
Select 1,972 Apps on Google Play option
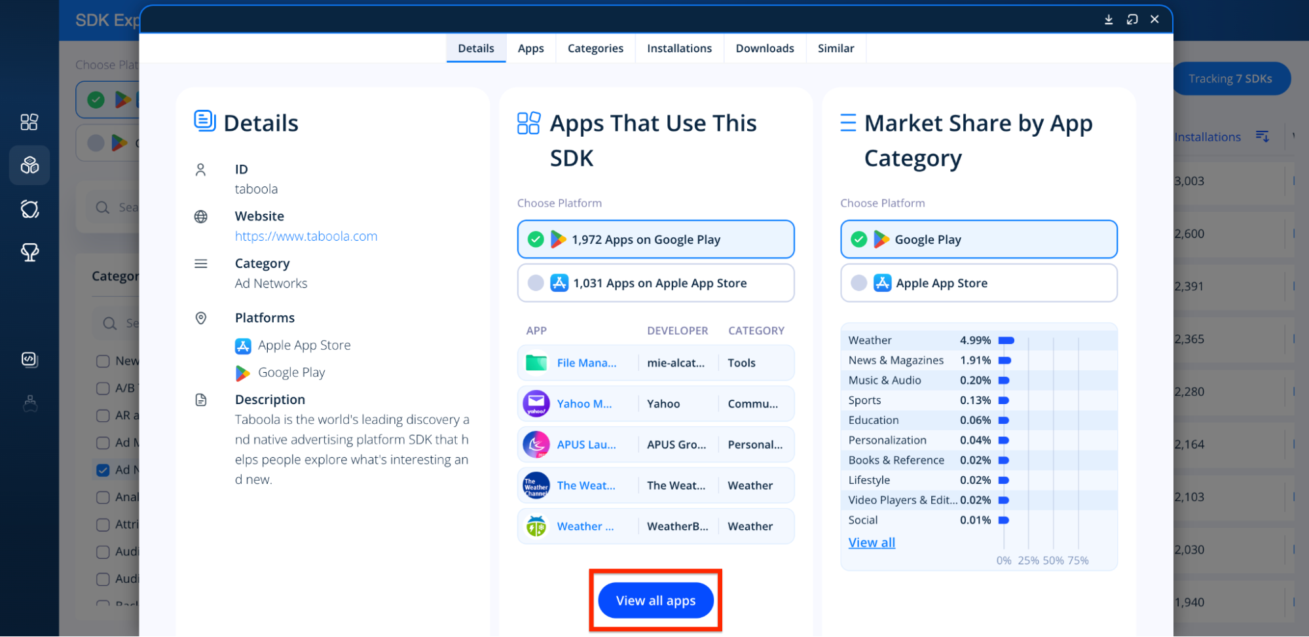point(655,239)
